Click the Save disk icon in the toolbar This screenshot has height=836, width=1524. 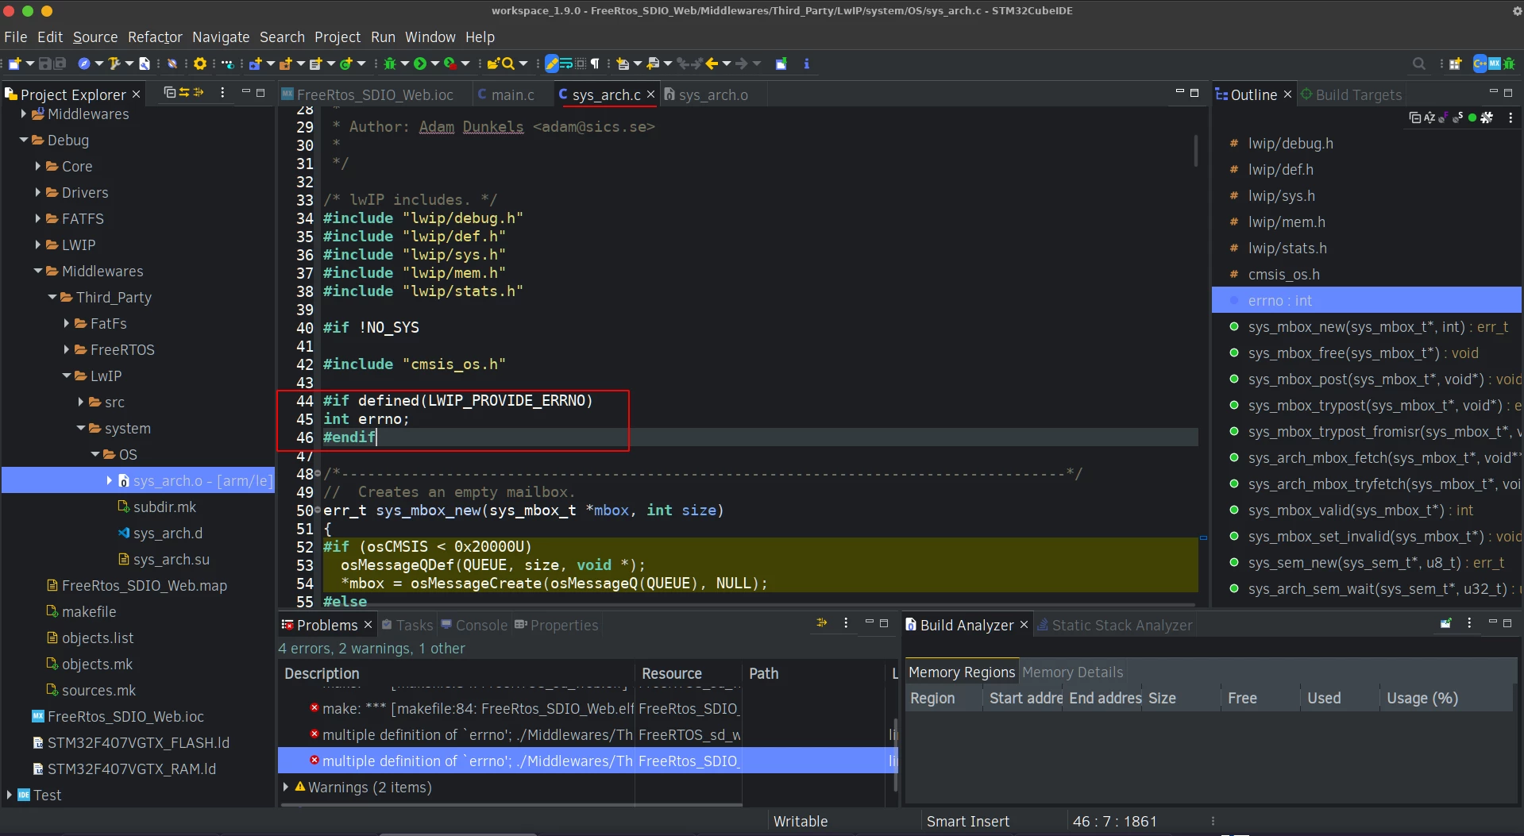point(45,64)
